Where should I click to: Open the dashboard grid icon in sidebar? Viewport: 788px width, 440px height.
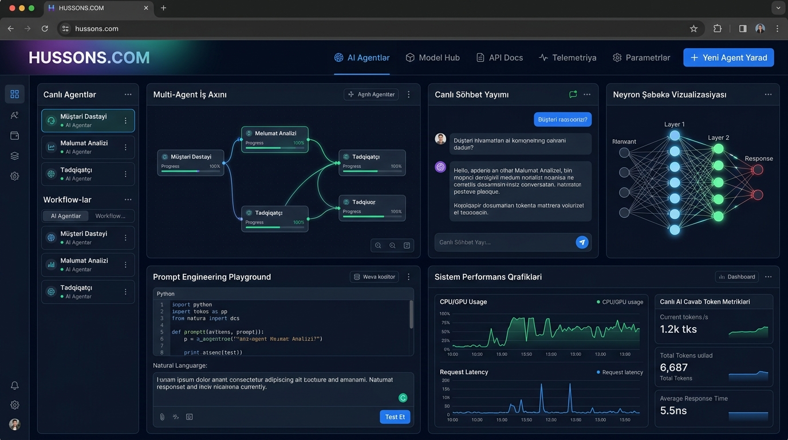point(14,94)
